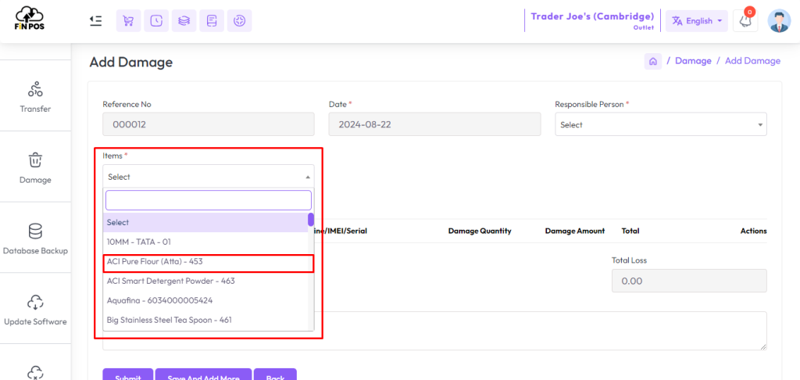Open Database Backup in the sidebar
The image size is (800, 380).
[x=35, y=238]
